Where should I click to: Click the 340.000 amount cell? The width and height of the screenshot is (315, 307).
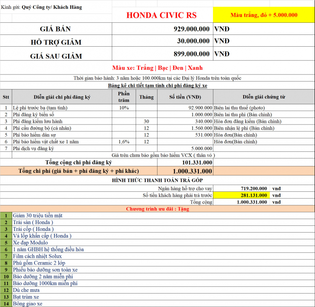pos(185,121)
